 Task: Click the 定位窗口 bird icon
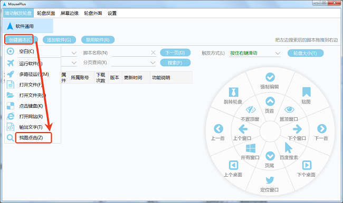click(x=270, y=180)
